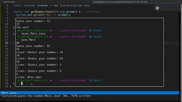This screenshot has height=102, width=182.
Task: Click the System.out.printf call on line 7
Action: click(44, 15)
